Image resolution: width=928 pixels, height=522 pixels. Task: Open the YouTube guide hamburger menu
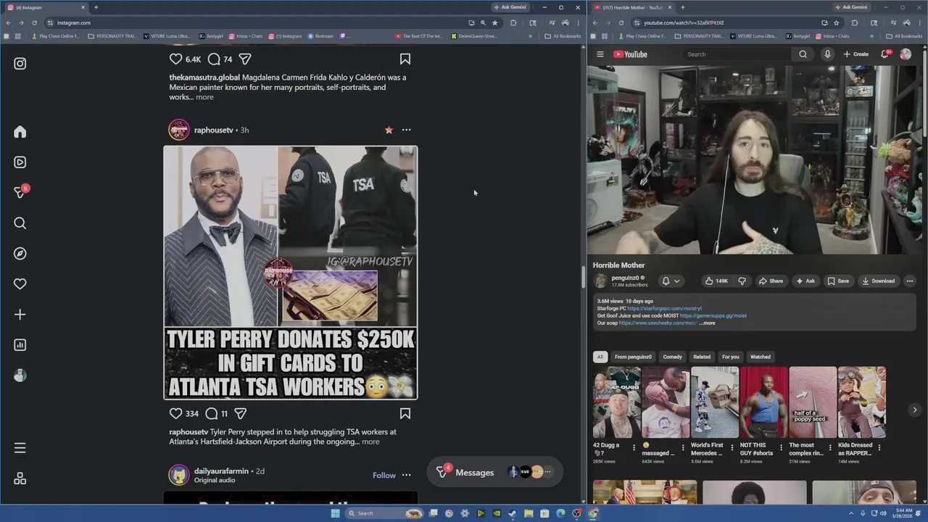[600, 54]
